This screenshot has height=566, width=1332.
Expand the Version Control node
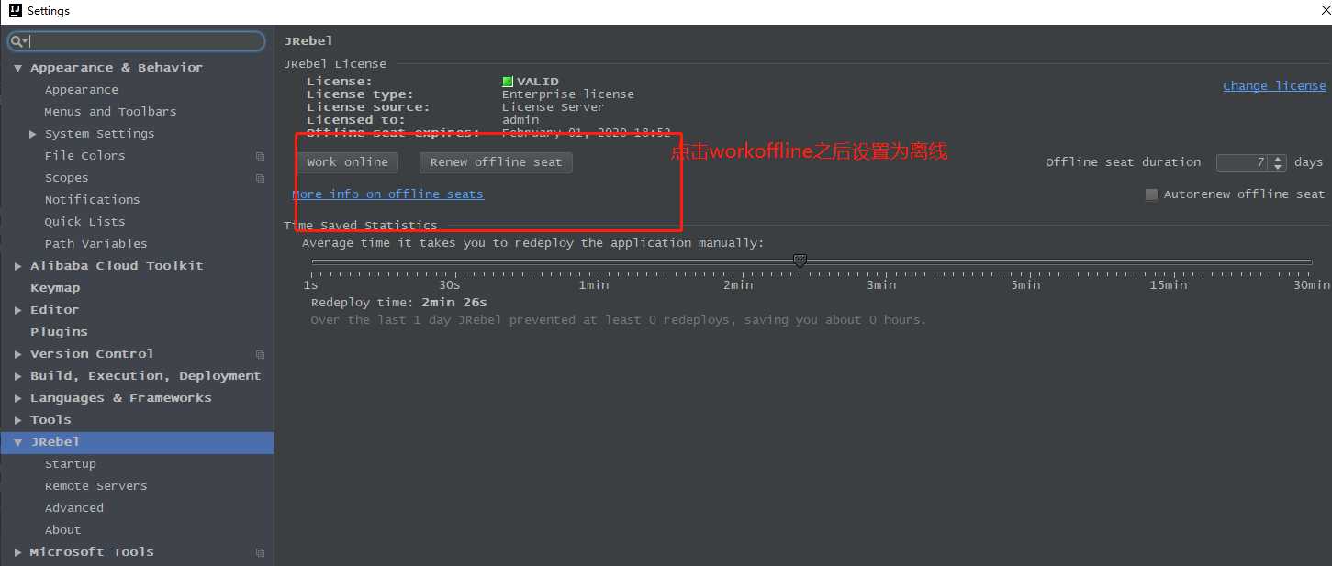pos(18,354)
